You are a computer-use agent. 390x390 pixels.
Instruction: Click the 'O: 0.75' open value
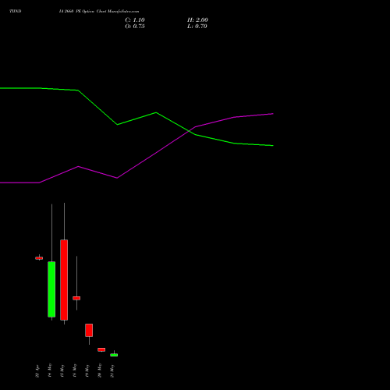coord(135,27)
